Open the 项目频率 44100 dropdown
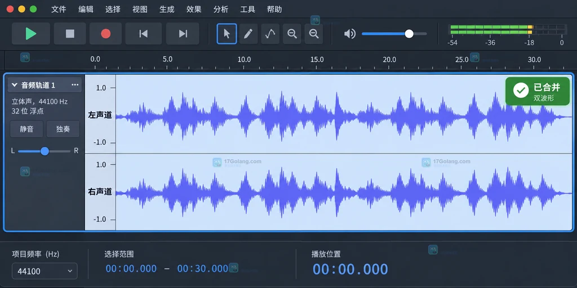The image size is (577, 288). click(x=45, y=271)
